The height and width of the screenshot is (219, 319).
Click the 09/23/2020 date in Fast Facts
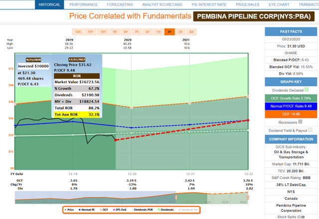click(x=291, y=39)
